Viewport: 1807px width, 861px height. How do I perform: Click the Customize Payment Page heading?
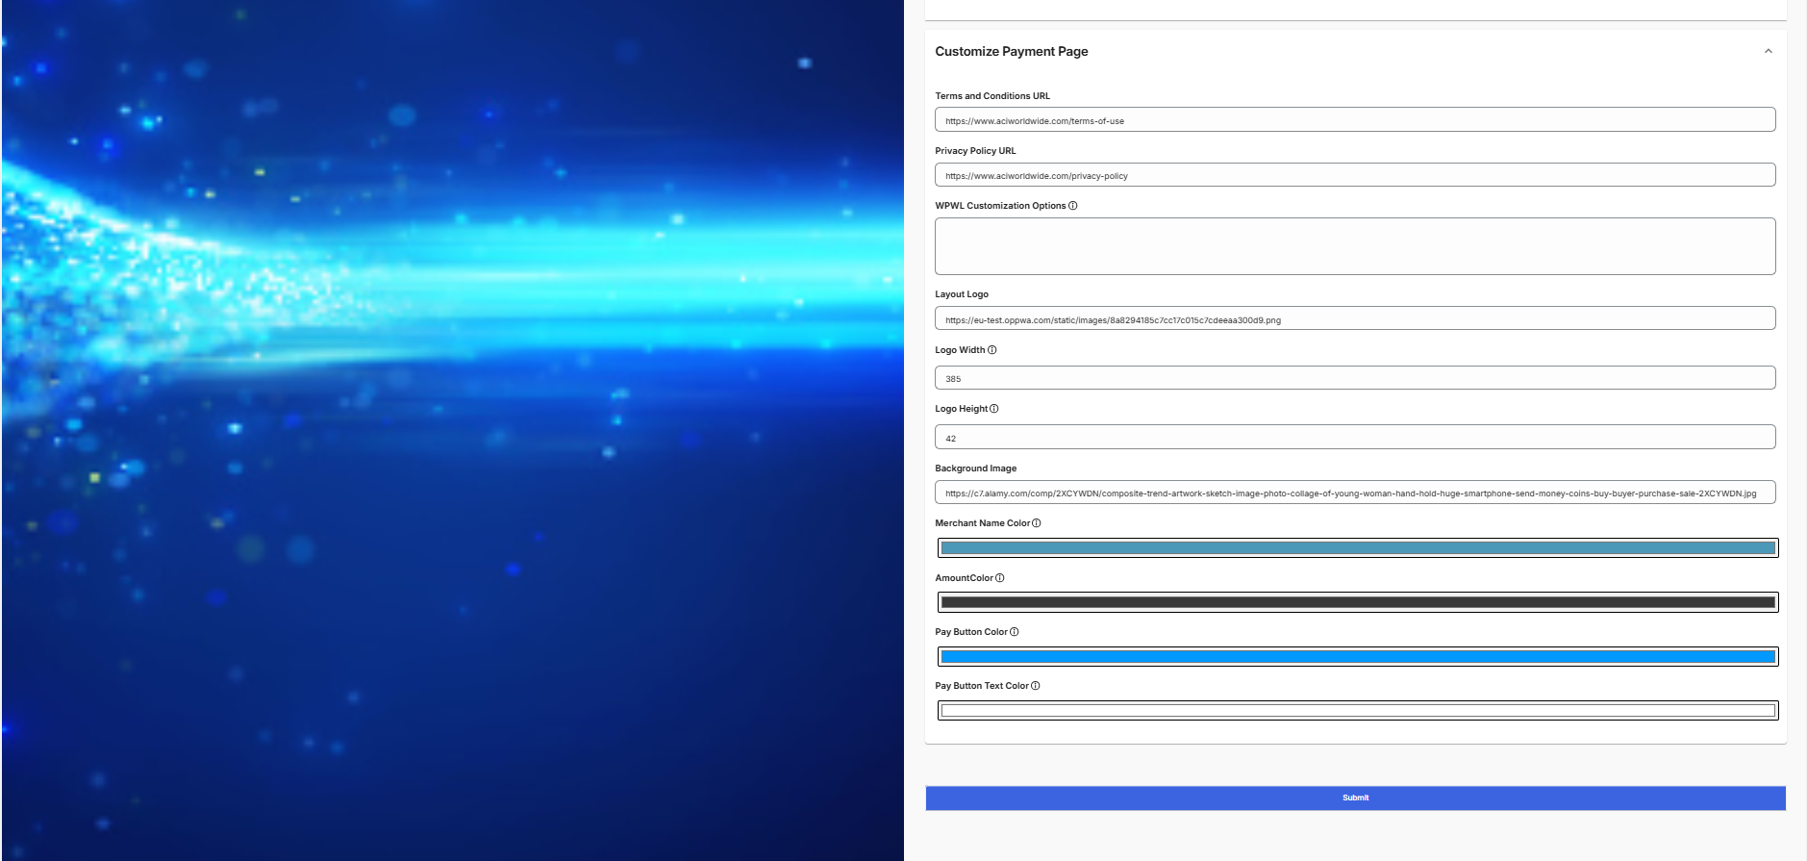[x=1012, y=52]
